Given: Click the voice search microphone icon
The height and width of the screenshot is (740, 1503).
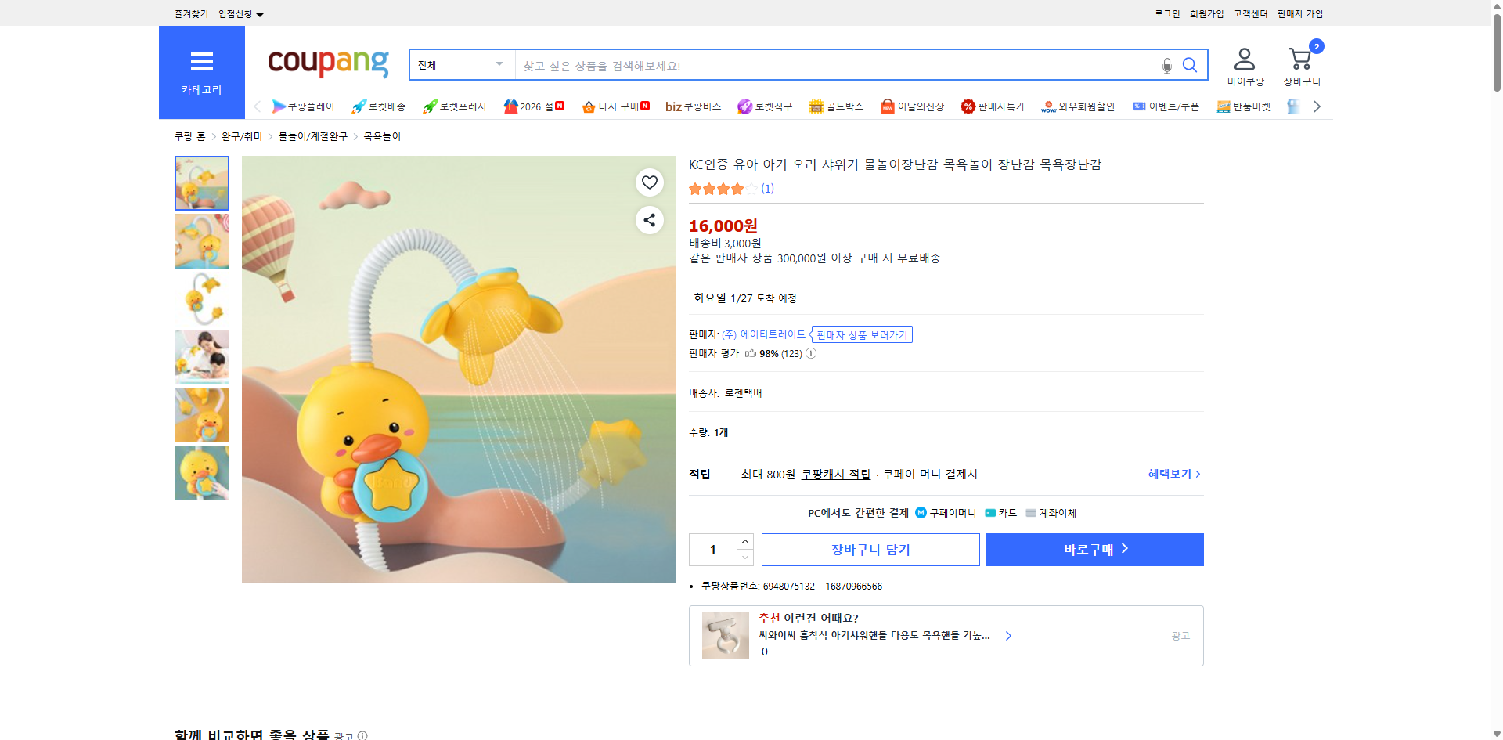Looking at the screenshot, I should [x=1166, y=66].
